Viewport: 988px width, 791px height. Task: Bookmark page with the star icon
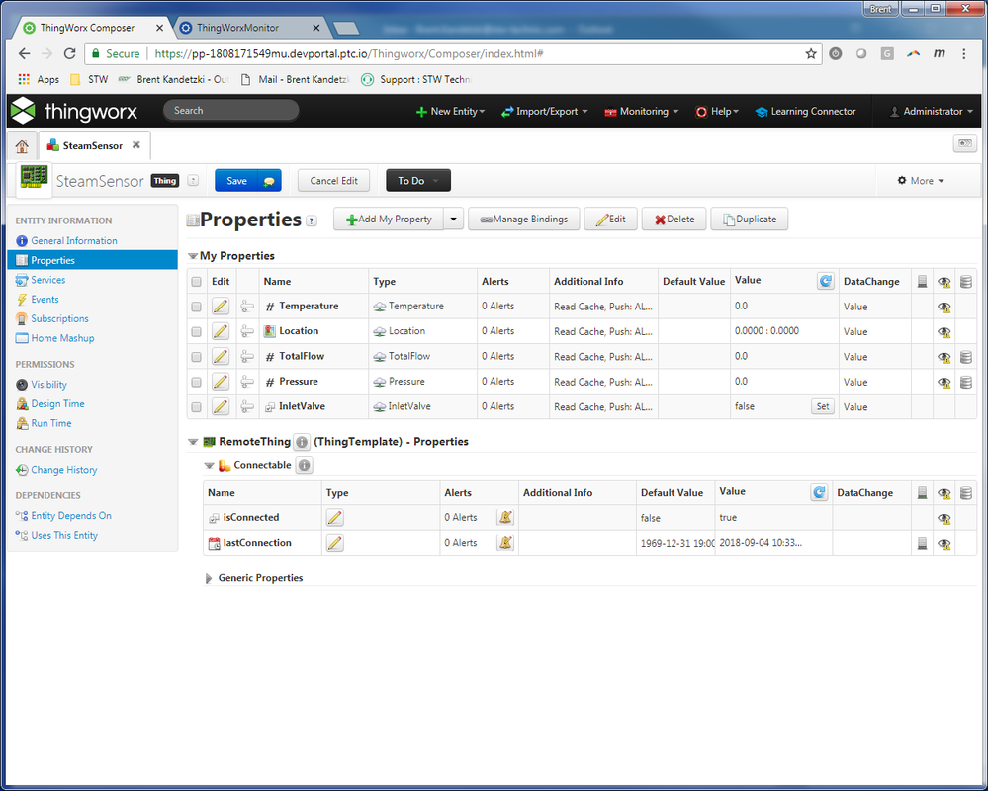tap(811, 53)
